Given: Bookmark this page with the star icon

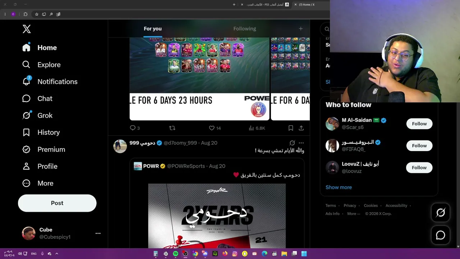Looking at the screenshot, I should [37, 14].
